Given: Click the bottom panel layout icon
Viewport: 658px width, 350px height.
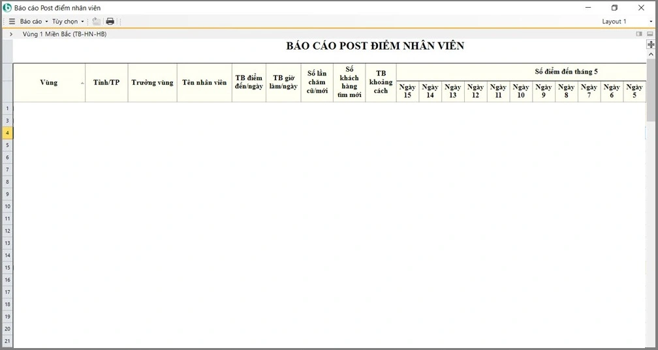Looking at the screenshot, I should pyautogui.click(x=650, y=34).
